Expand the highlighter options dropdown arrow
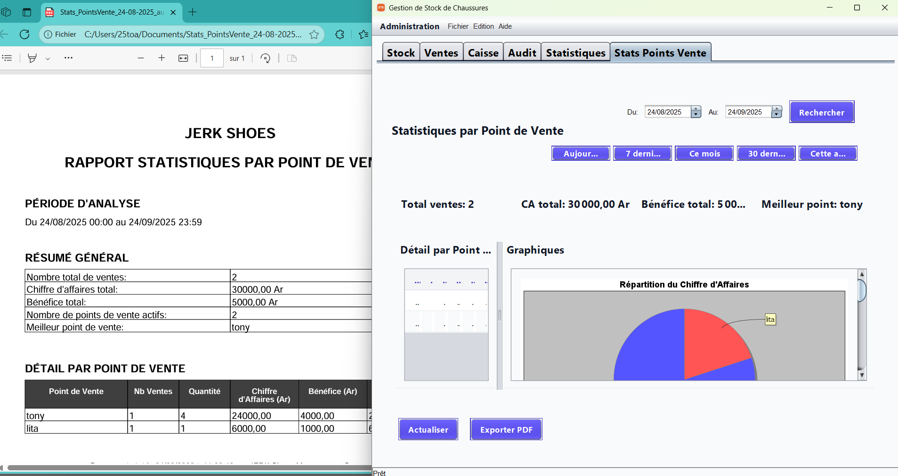The width and height of the screenshot is (898, 476). point(48,58)
